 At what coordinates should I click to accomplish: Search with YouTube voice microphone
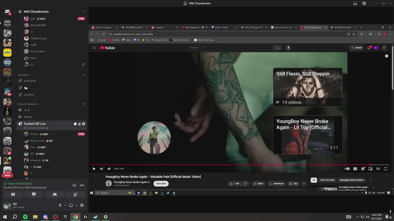coord(288,48)
